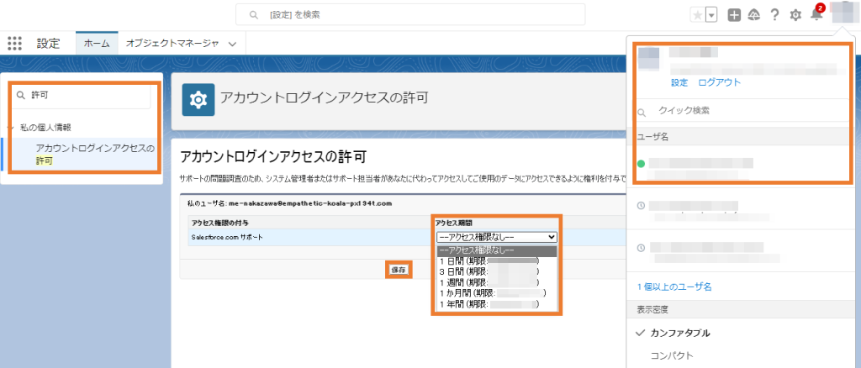Select the active user entry with green dot
Image resolution: width=861 pixels, height=368 pixels.
[x=742, y=168]
